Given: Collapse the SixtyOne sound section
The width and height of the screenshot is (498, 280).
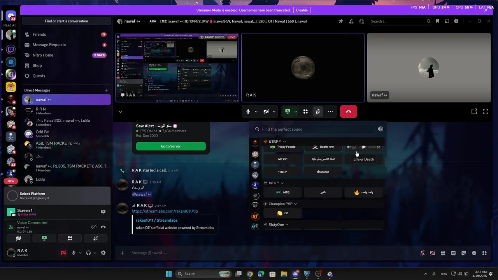Looking at the screenshot, I should click(287, 225).
